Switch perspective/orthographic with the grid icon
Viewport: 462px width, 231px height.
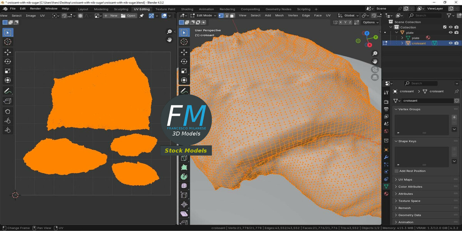[x=375, y=77]
